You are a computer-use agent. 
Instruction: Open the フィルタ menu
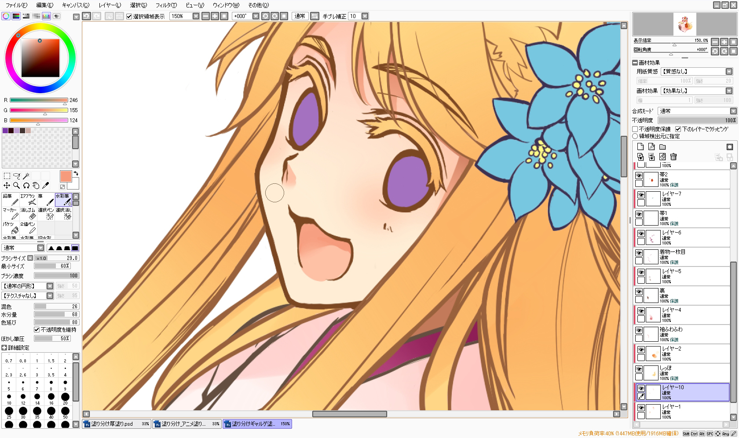166,5
